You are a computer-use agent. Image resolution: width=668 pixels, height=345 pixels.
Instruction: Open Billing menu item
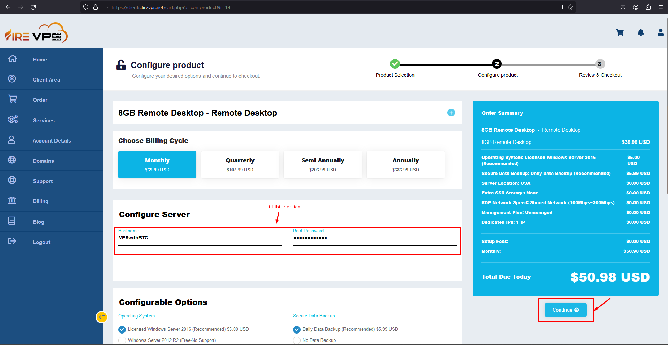pyautogui.click(x=40, y=201)
